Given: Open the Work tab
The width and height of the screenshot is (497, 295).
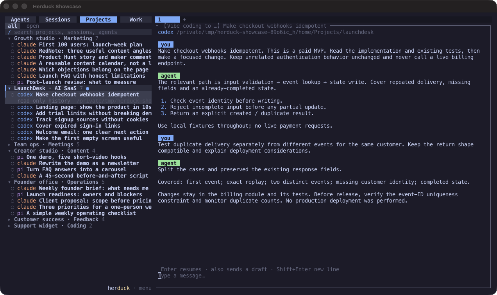Looking at the screenshot, I should 136,20.
